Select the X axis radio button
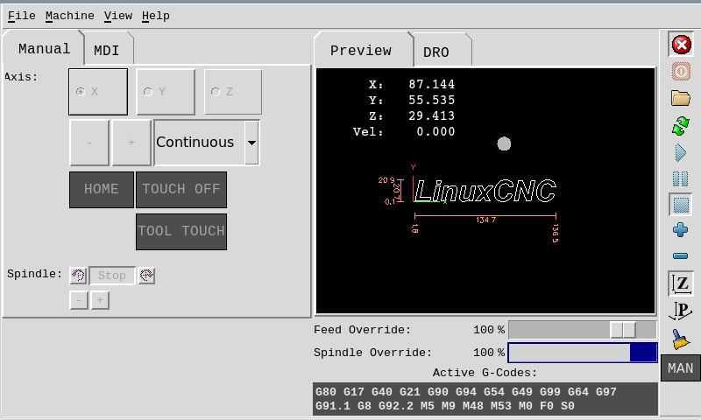The height and width of the screenshot is (420, 701). coord(98,92)
